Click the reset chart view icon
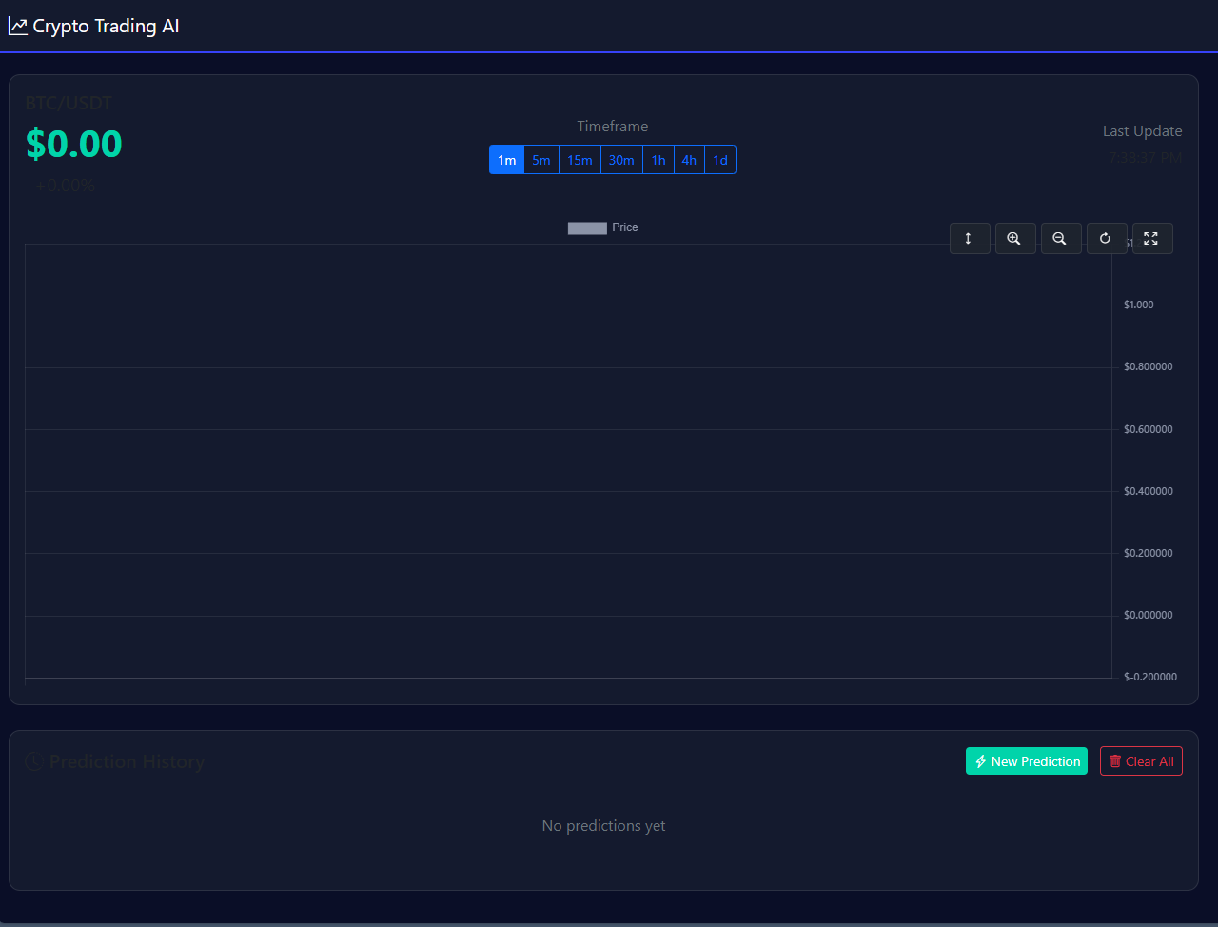This screenshot has height=927, width=1218. 1107,238
